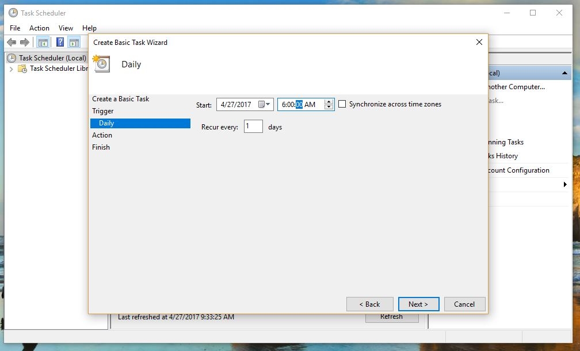Click the Task Scheduler clock title icon
Image resolution: width=580 pixels, height=351 pixels.
(13, 13)
